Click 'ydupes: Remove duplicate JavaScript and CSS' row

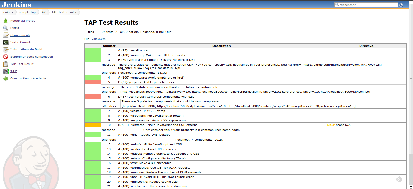(245, 154)
